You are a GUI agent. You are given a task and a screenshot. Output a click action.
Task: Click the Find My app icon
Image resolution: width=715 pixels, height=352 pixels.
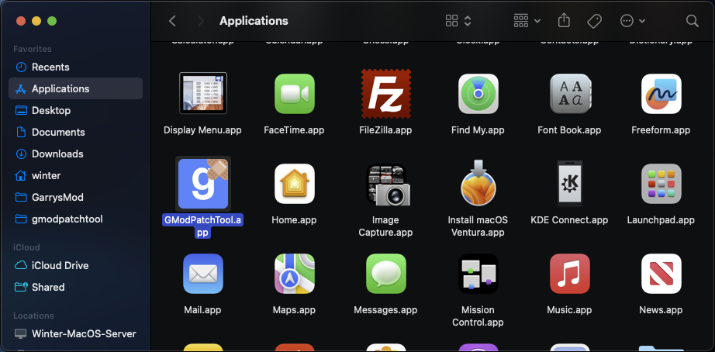477,94
